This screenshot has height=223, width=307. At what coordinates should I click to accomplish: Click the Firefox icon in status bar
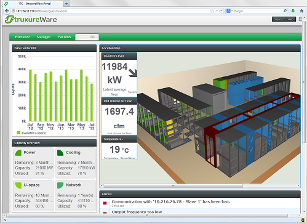click(x=303, y=220)
